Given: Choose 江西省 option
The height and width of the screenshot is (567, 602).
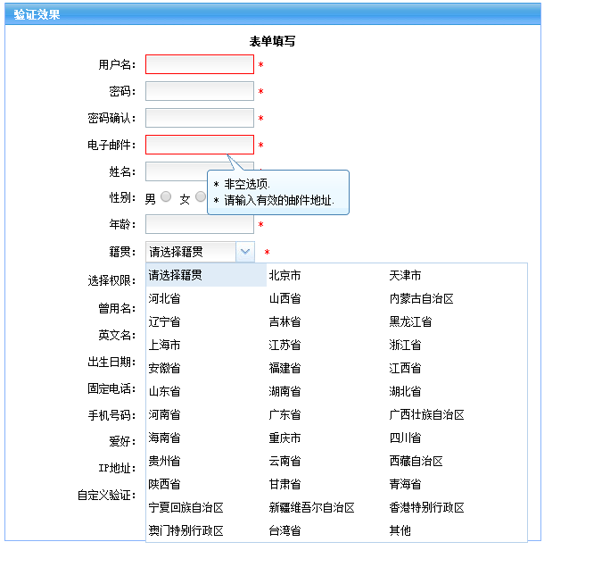Looking at the screenshot, I should pos(405,368).
